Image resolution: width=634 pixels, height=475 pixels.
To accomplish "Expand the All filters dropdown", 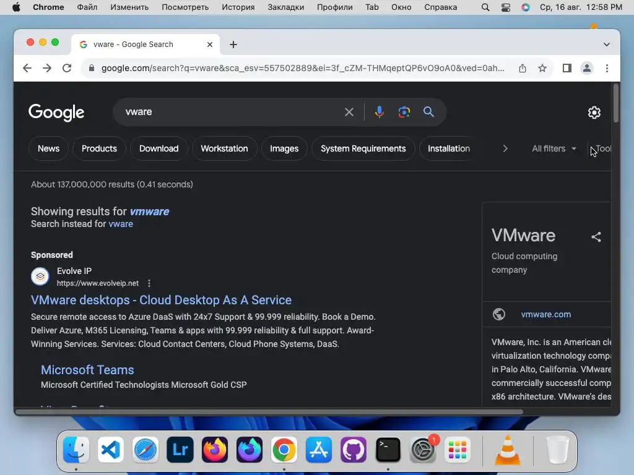I will pyautogui.click(x=554, y=148).
